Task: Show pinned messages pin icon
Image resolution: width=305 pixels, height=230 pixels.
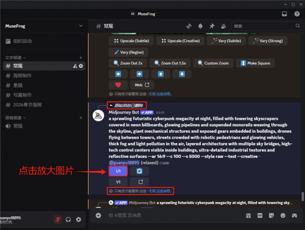Action: tap(212, 26)
